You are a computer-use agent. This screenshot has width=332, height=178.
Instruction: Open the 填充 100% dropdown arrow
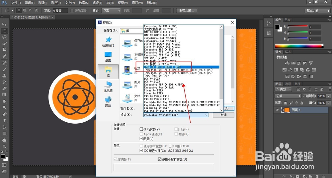coord(328,103)
